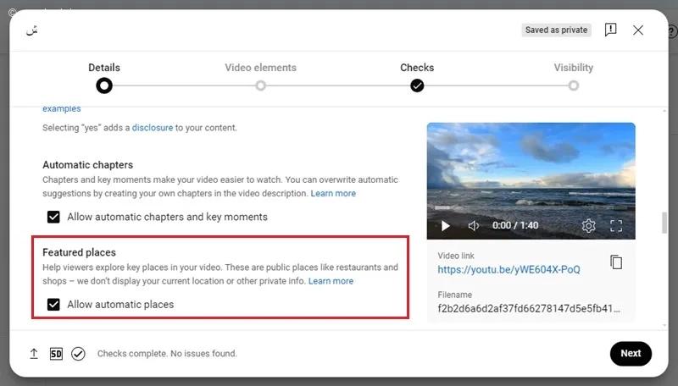Screen dimensions: 678x386
Task: Copy the video link with copy icon
Action: coord(616,262)
